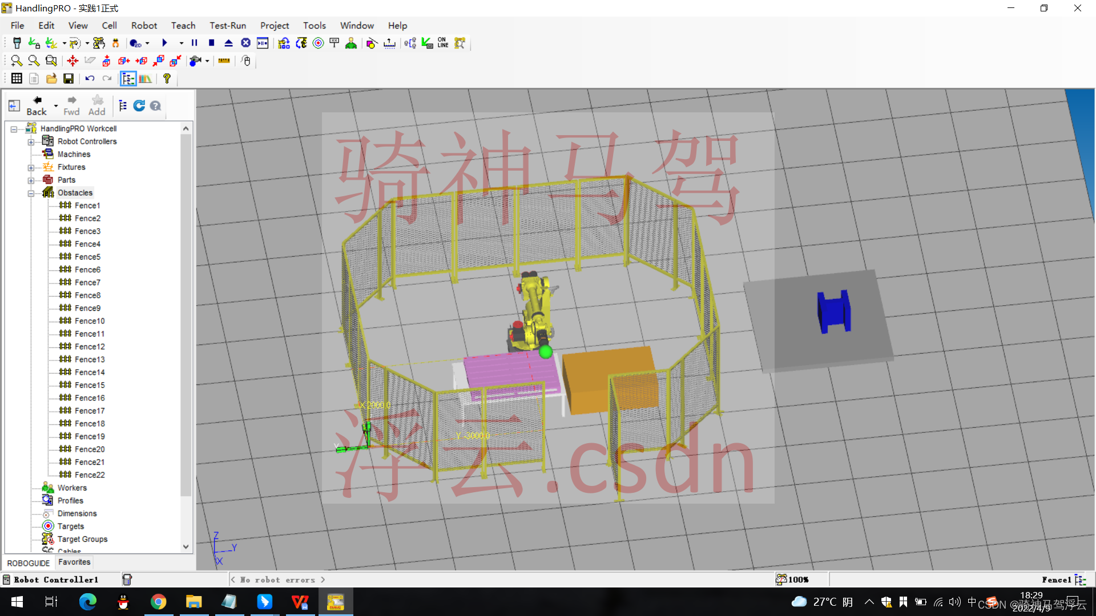Open the camera view icon
This screenshot has height=616, width=1096.
(195, 60)
